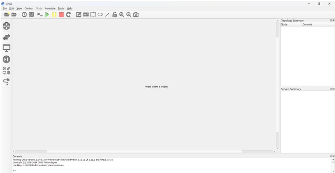Image resolution: width=335 pixels, height=173 pixels.
Task: Suspend all nodes with yellow pause button
Action: tap(54, 14)
